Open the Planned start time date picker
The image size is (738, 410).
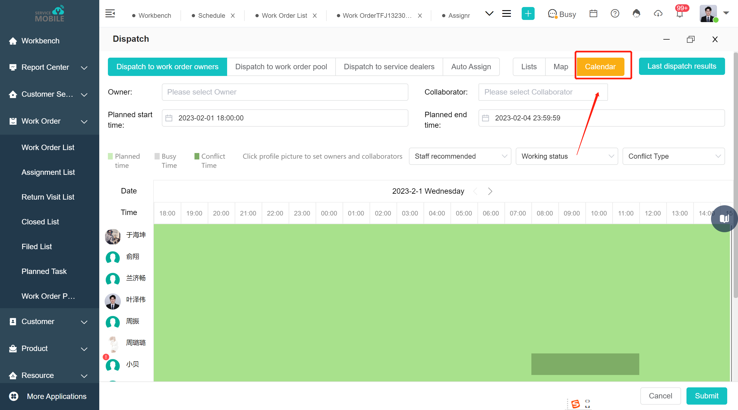click(285, 118)
